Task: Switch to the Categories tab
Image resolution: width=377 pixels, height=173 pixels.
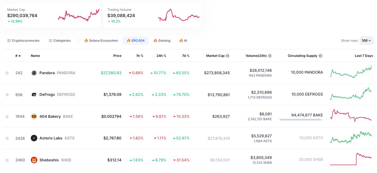Action: tap(60, 41)
